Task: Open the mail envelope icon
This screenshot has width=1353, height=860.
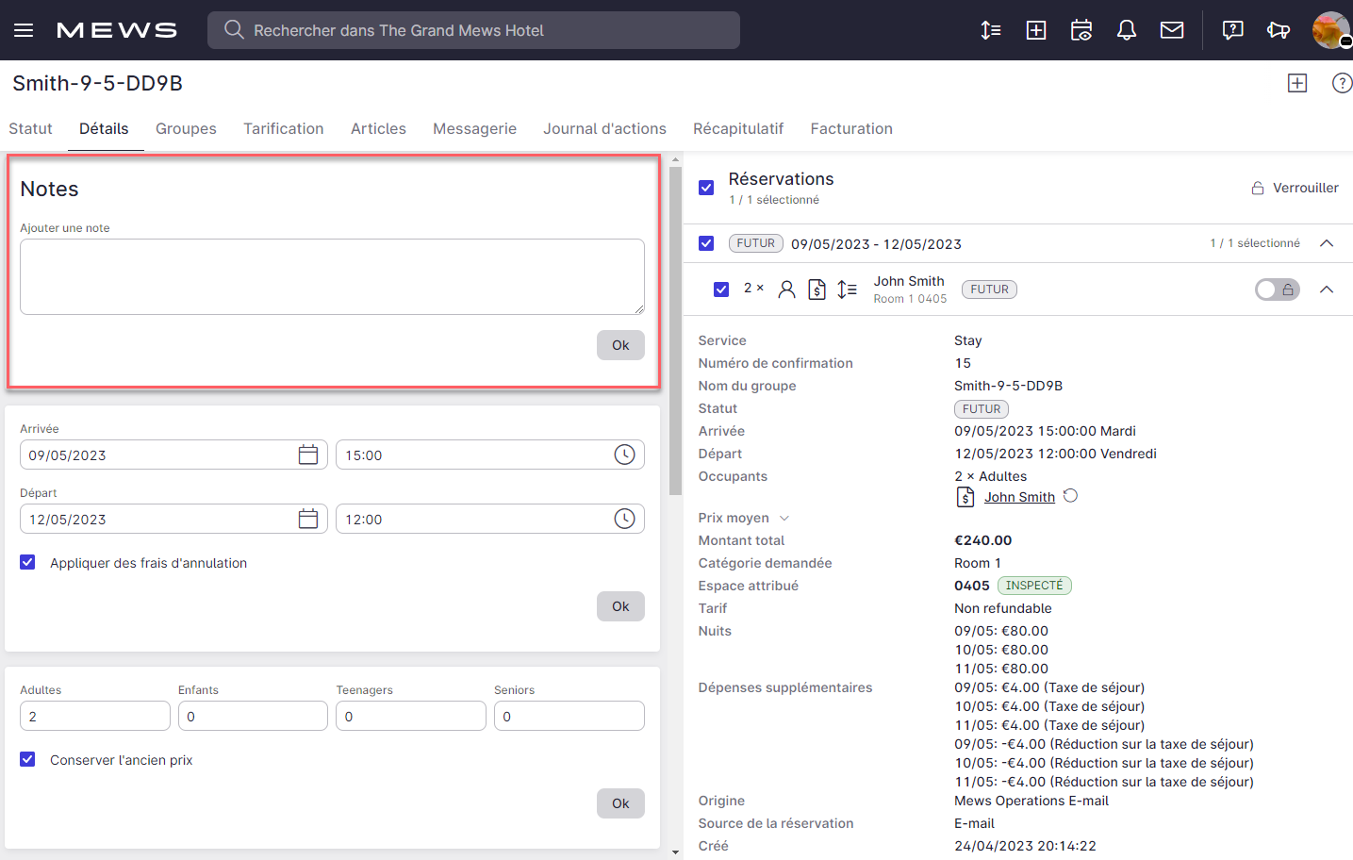Action: coord(1171,30)
